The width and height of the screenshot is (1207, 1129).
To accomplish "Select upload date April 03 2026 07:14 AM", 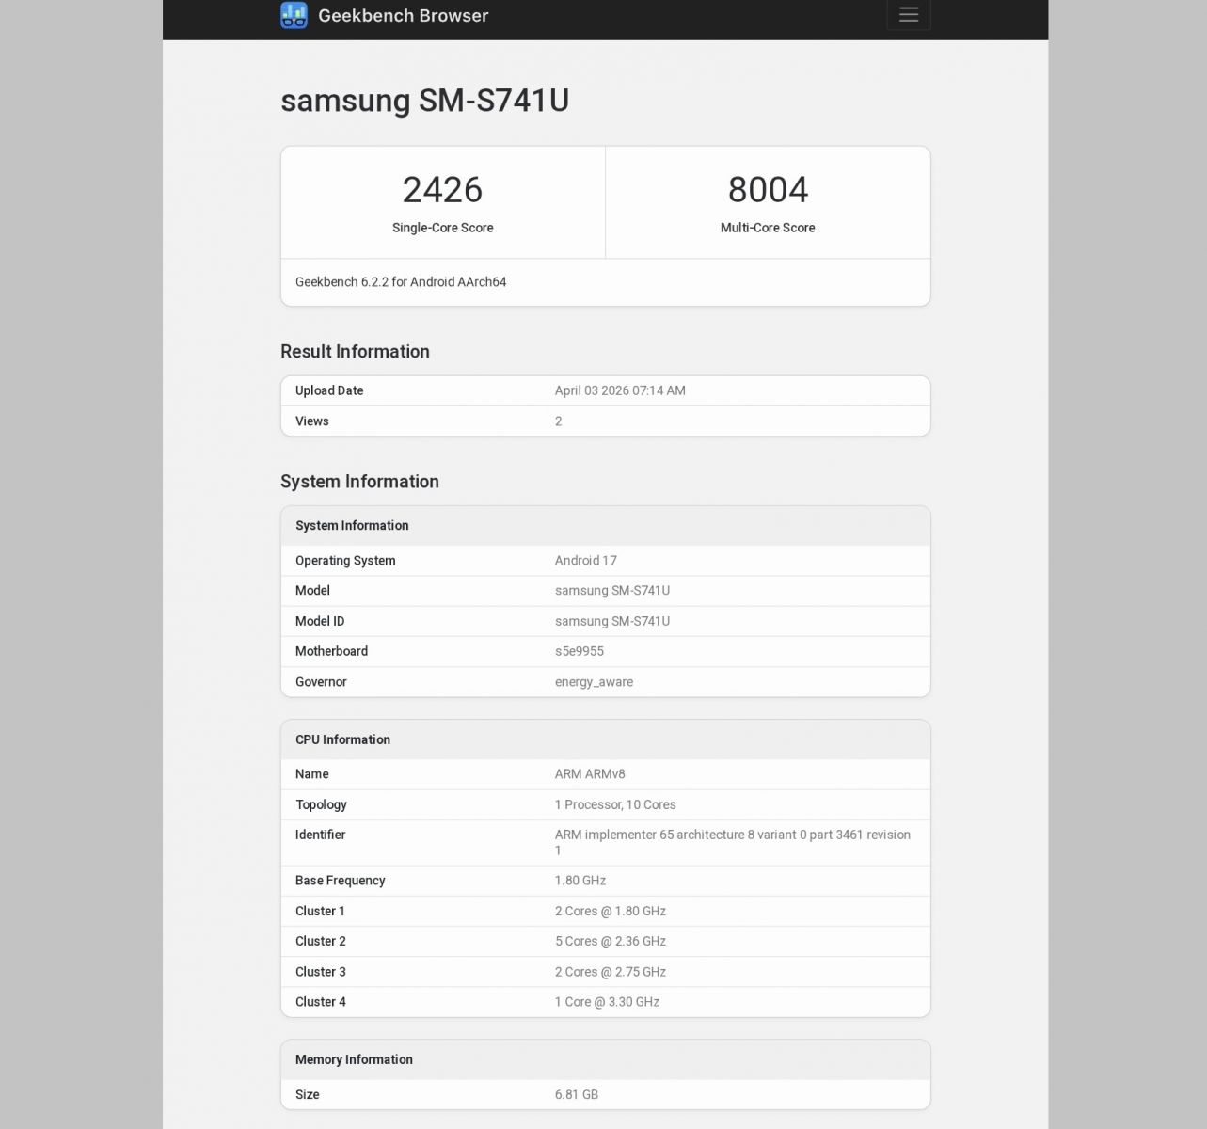I will (620, 390).
